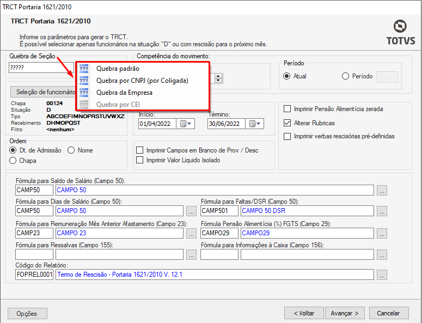Viewport: 422px width, 323px height.
Task: Click the Período value field
Action: point(387,77)
